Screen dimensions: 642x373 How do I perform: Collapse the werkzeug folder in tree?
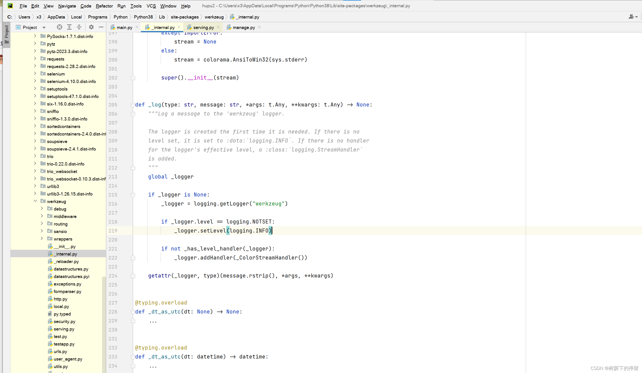point(35,201)
